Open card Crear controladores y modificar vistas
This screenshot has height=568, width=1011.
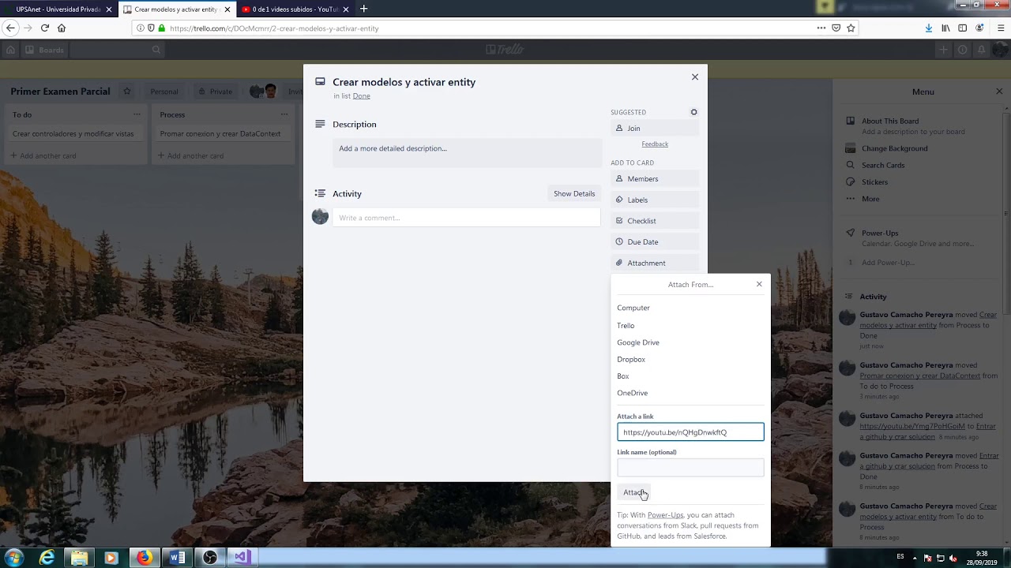[75, 133]
